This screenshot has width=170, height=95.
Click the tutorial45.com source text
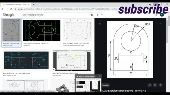[x=8, y=46]
